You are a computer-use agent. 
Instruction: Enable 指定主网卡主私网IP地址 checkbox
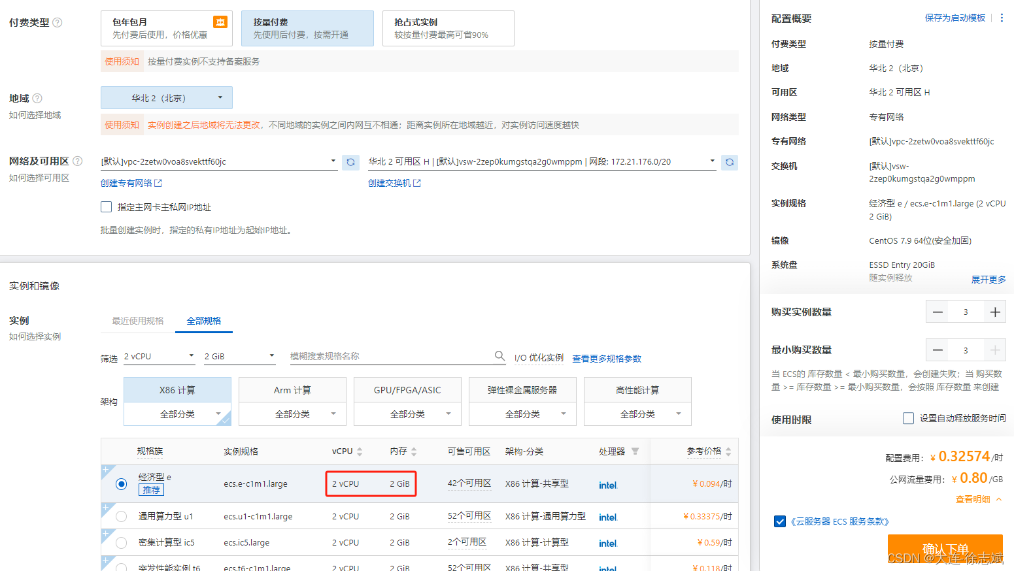106,206
